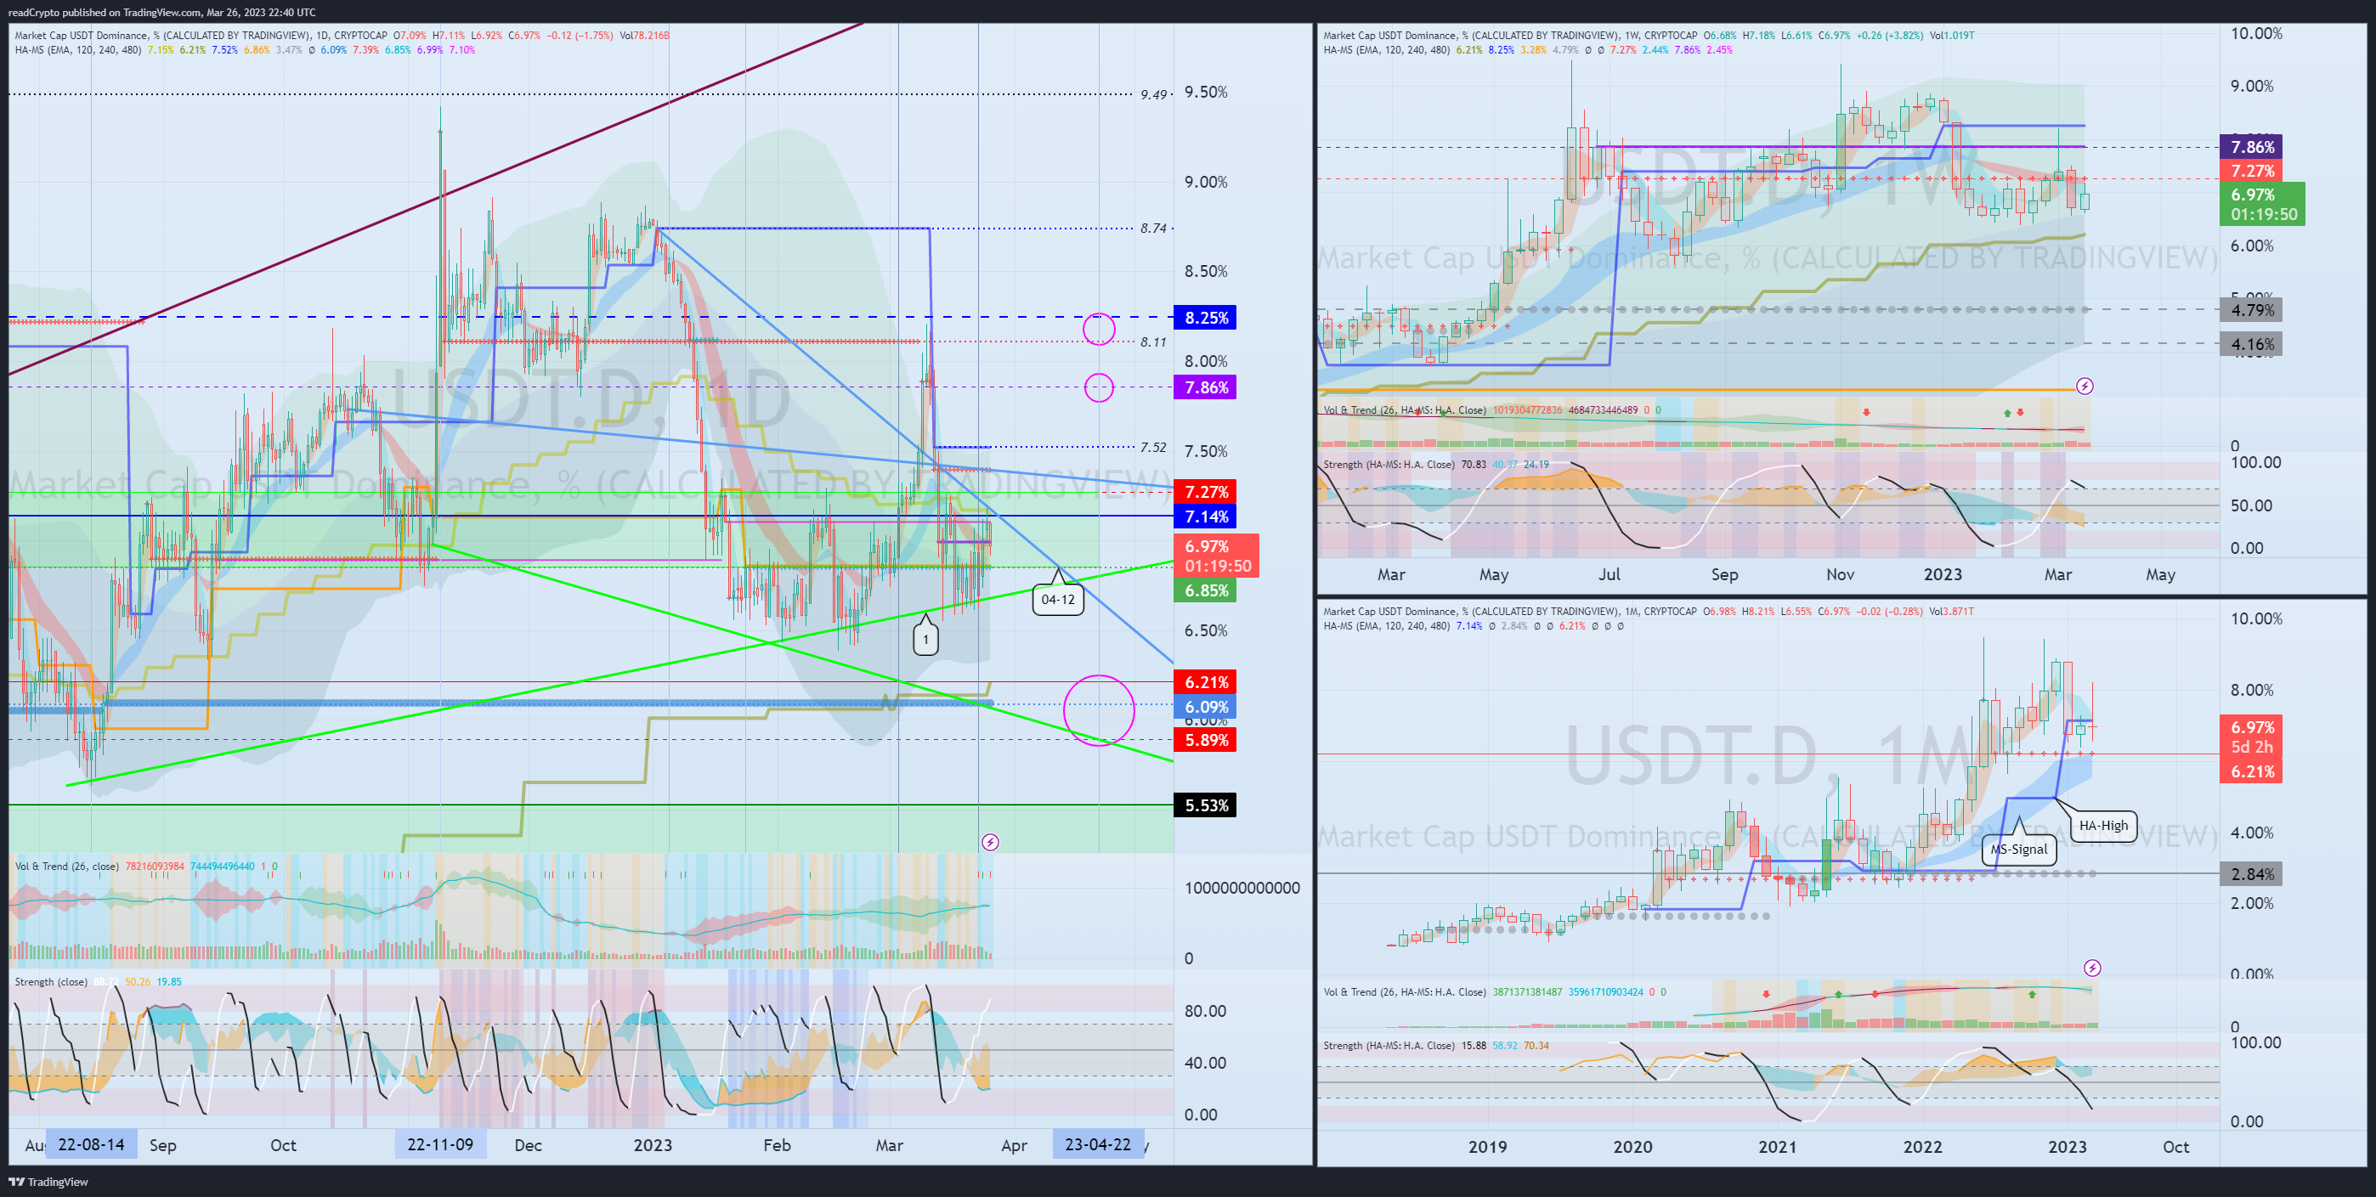Screen dimensions: 2376x1197
Task: Click the grey 4.79% label on 1W chart
Action: click(x=2251, y=310)
